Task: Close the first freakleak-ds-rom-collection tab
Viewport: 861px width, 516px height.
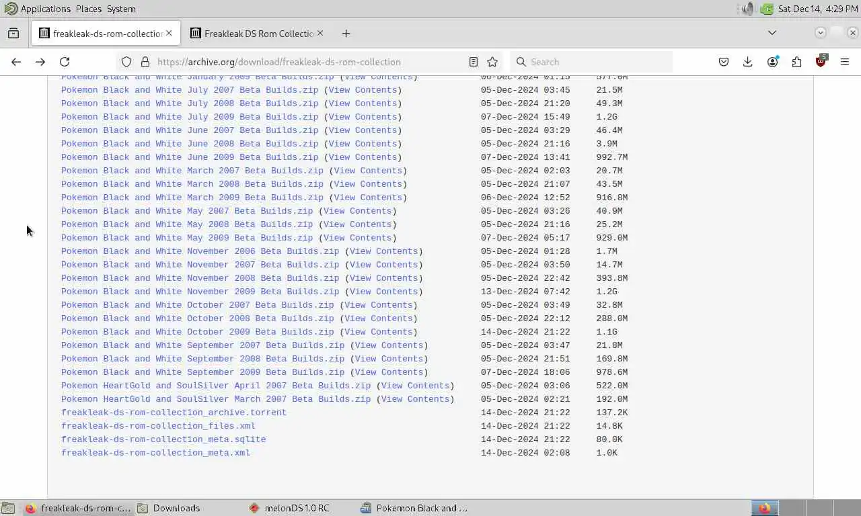Action: click(169, 33)
